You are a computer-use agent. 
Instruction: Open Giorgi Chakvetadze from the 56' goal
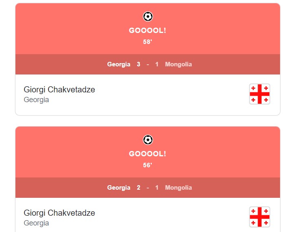pos(59,213)
